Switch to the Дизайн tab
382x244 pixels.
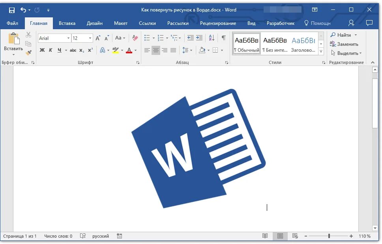pyautogui.click(x=95, y=23)
